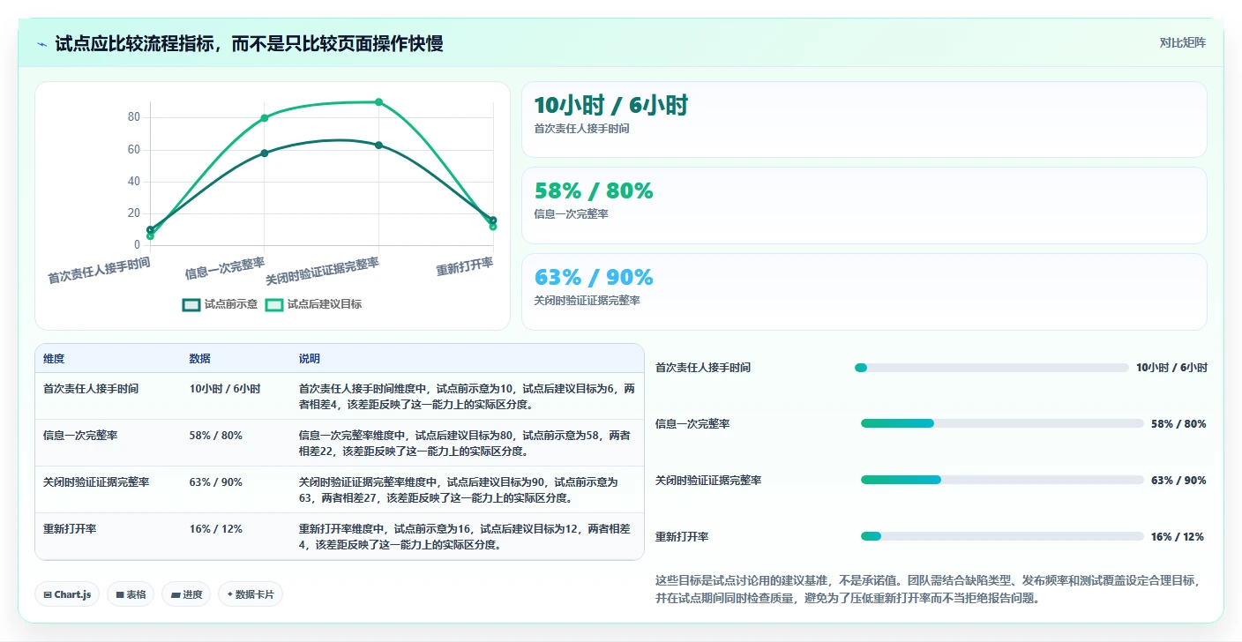1242x642 pixels.
Task: Click the 进度 chip
Action: tap(186, 594)
